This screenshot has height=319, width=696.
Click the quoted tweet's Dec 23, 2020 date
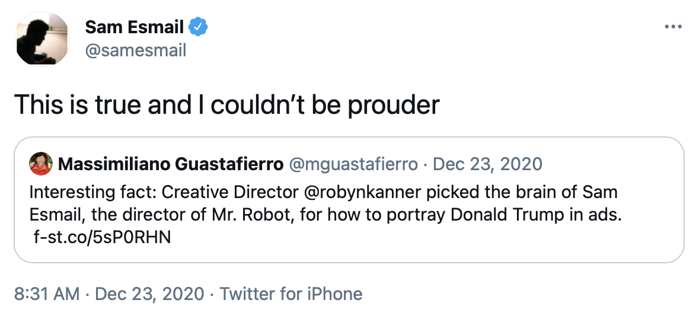tap(487, 164)
